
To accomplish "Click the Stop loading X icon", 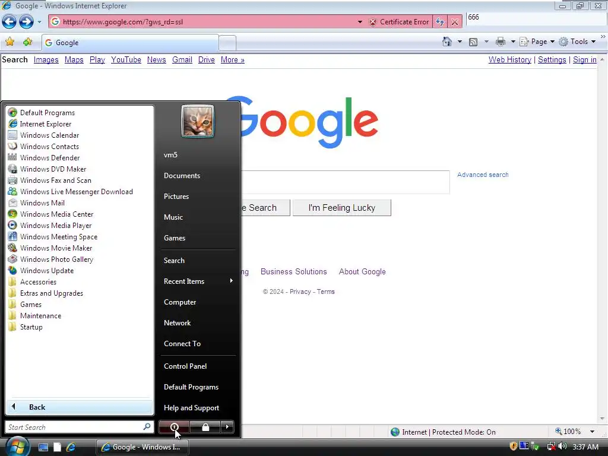I will click(455, 22).
